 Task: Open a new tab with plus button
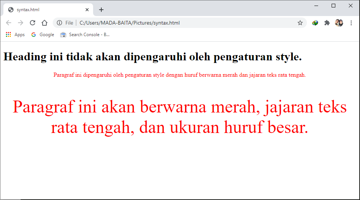(x=101, y=10)
